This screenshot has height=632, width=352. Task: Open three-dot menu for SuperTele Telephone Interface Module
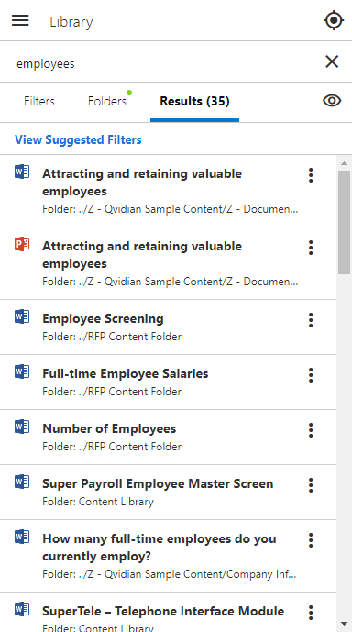(311, 613)
